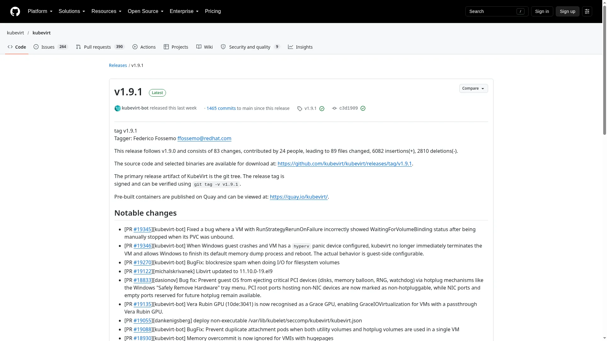Open the Projects tab
The image size is (607, 341).
(x=176, y=47)
